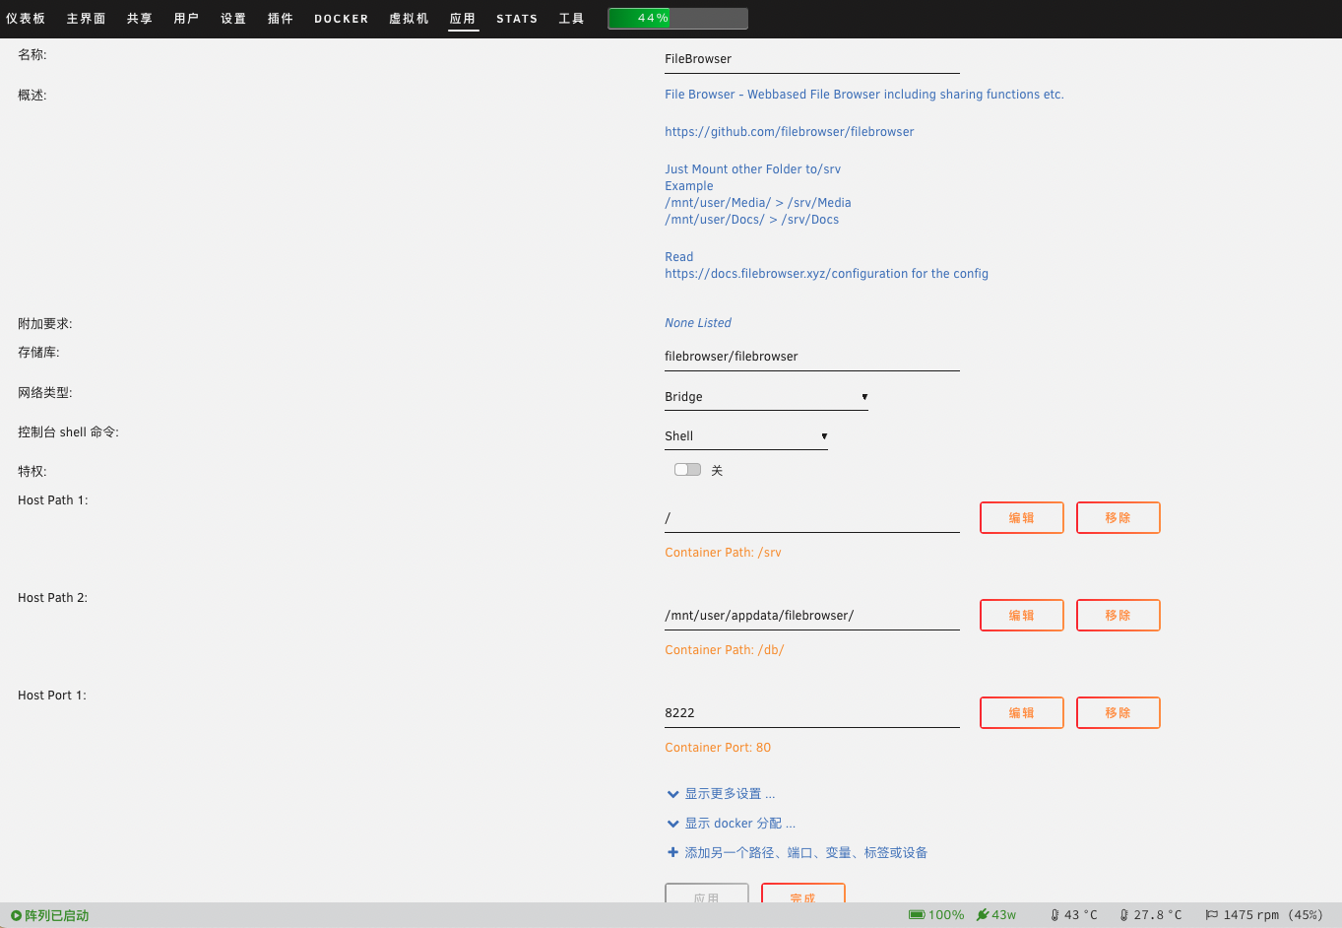This screenshot has width=1342, height=928.
Task: Open the filebrowser GitHub link
Action: 789,131
